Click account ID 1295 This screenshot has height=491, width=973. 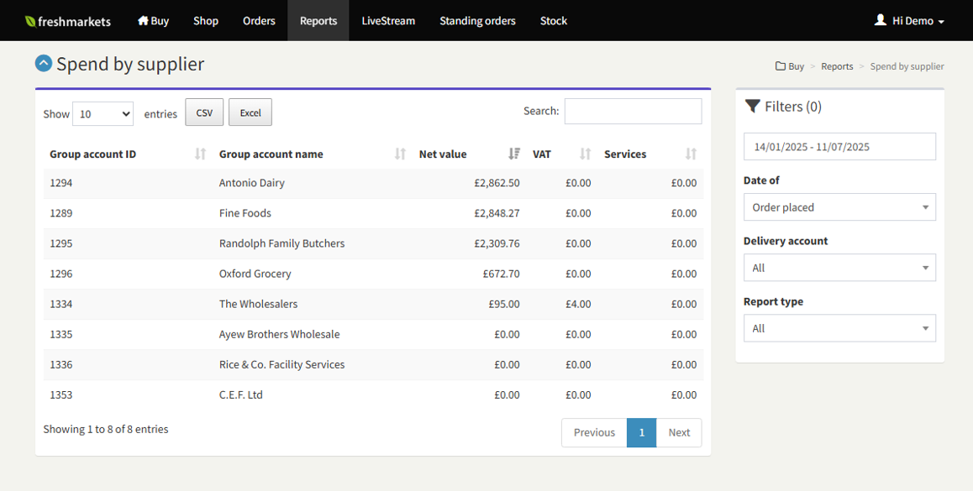pos(60,243)
